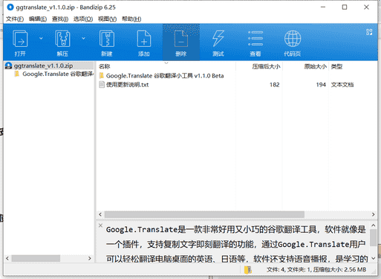381x279 pixels.
Task: Click the file list horizontal scrollbar thumb
Action: coord(204,214)
